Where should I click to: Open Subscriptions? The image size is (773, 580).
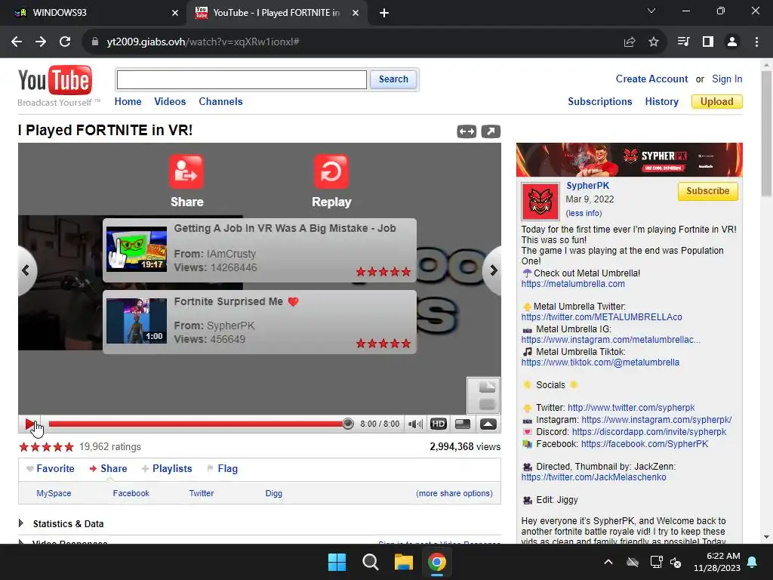(599, 102)
